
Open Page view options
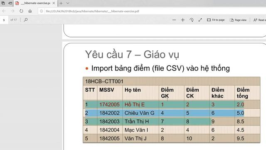(238, 20)
